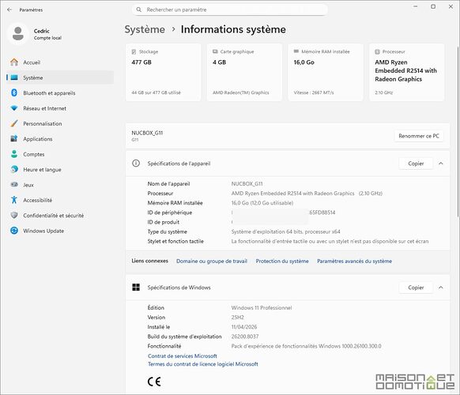
Task: Copy device specifications with Copier
Action: click(416, 164)
